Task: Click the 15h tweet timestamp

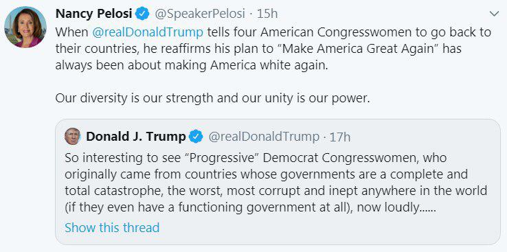Action: pyautogui.click(x=267, y=14)
